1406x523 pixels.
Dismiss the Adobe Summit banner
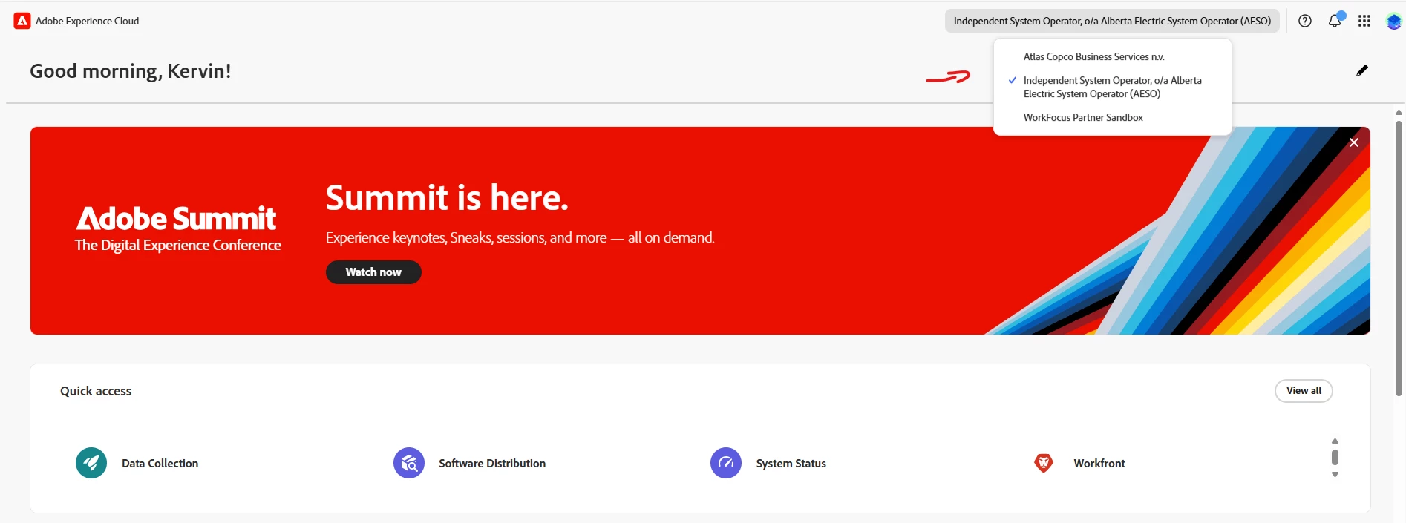(x=1354, y=142)
